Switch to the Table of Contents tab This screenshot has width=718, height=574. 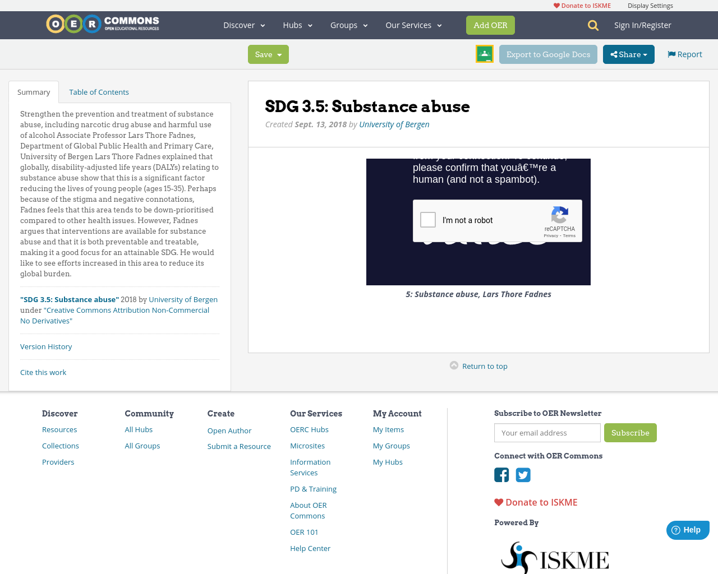98,91
